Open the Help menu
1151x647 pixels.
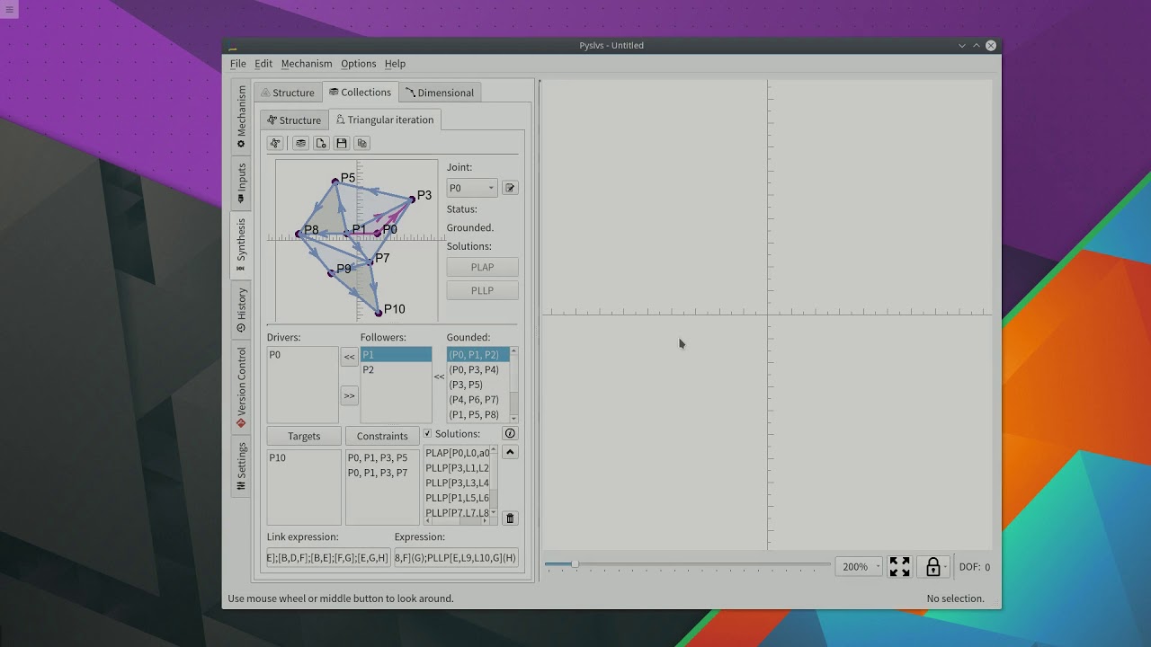(395, 64)
